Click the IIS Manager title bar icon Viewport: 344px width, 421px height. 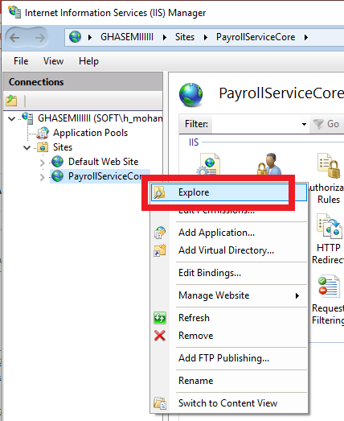14,12
